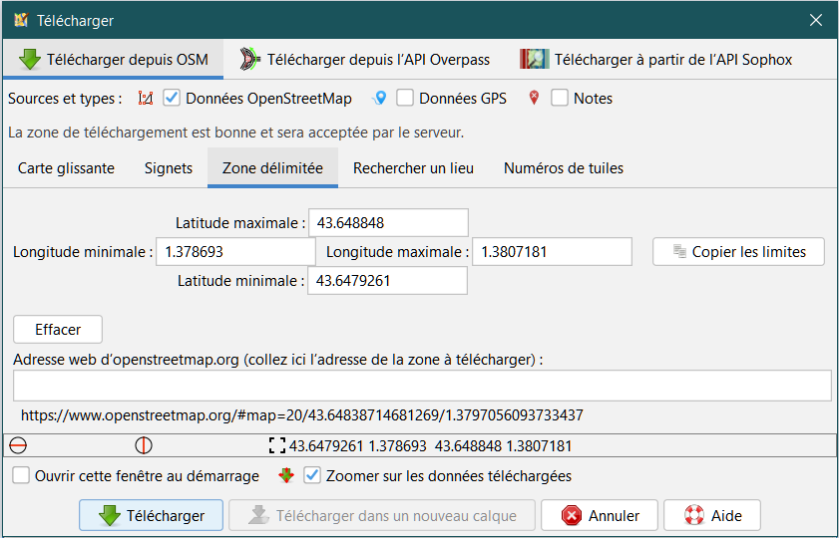Enable the Données GPS checkbox

(x=405, y=99)
